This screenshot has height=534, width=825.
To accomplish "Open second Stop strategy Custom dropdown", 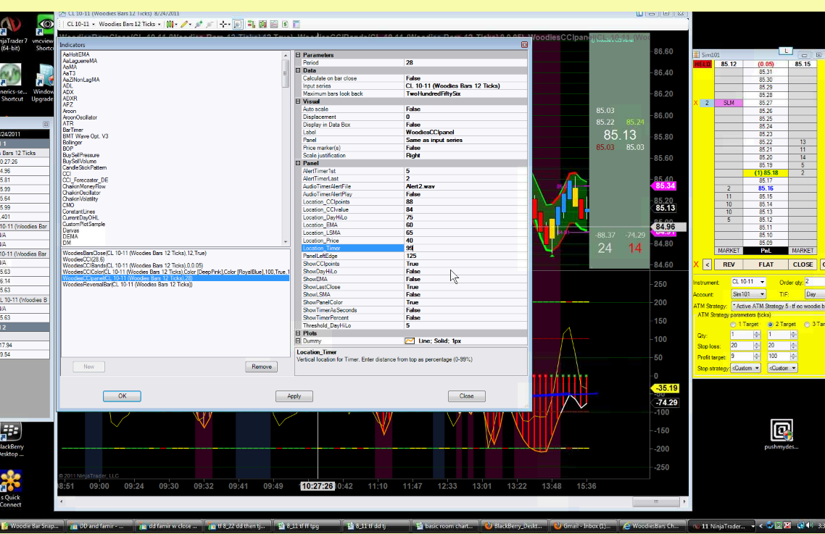I will [782, 368].
